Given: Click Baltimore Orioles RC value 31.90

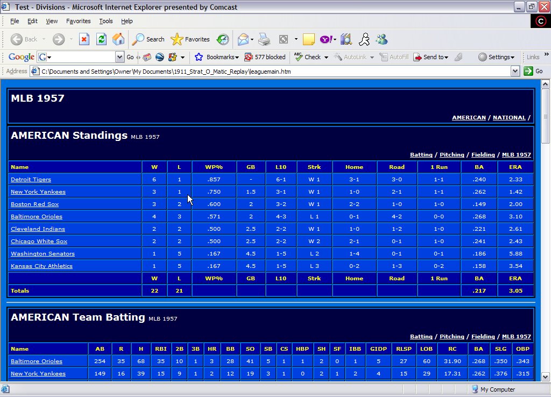Looking at the screenshot, I should [452, 361].
